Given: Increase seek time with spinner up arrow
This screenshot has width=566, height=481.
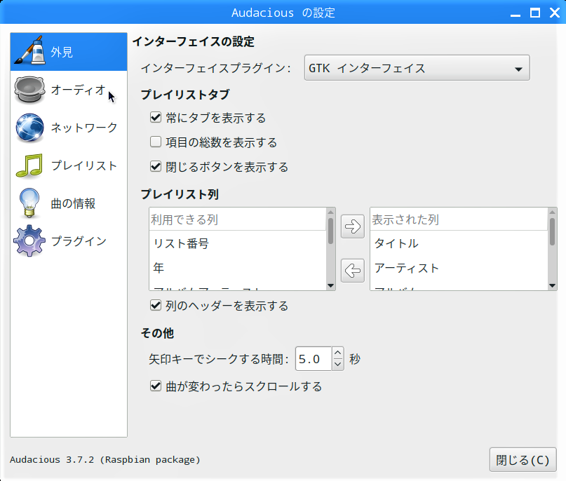Looking at the screenshot, I should point(338,353).
